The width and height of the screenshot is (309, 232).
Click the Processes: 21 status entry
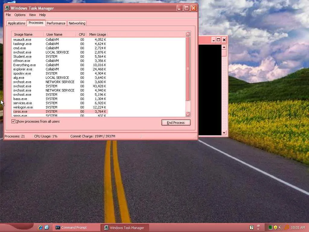[x=15, y=136]
